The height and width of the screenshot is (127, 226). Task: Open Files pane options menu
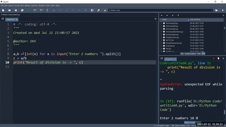click(223, 16)
